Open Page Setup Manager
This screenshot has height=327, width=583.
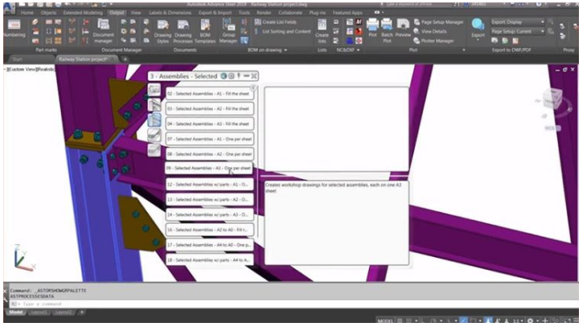tap(439, 22)
